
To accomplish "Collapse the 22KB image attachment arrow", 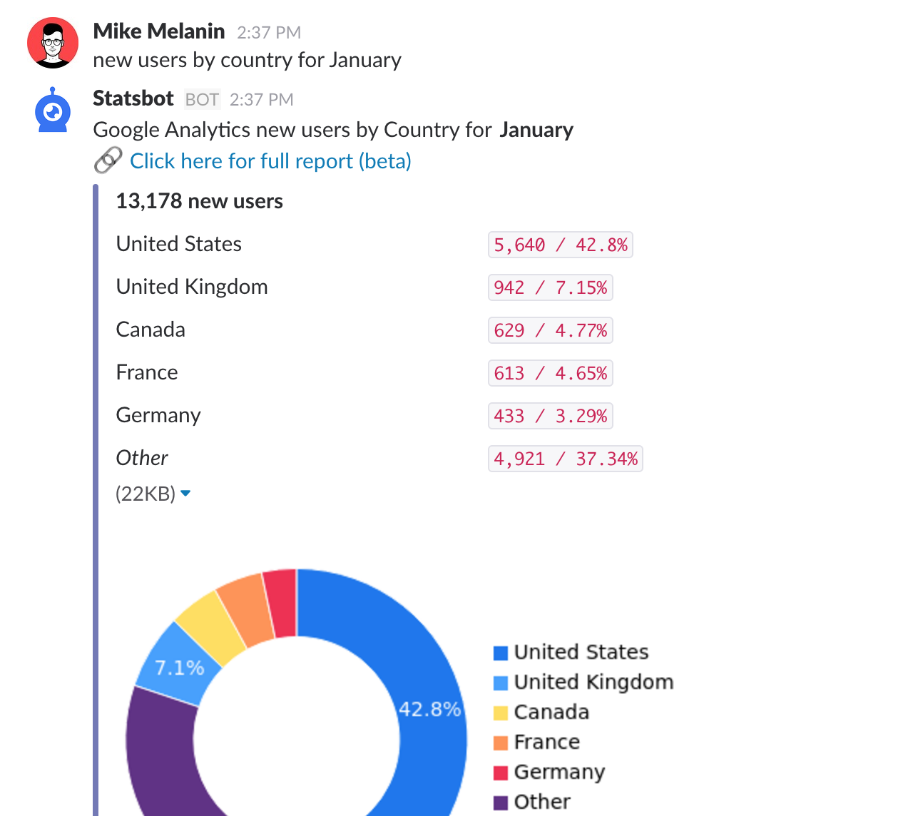I will pos(185,493).
